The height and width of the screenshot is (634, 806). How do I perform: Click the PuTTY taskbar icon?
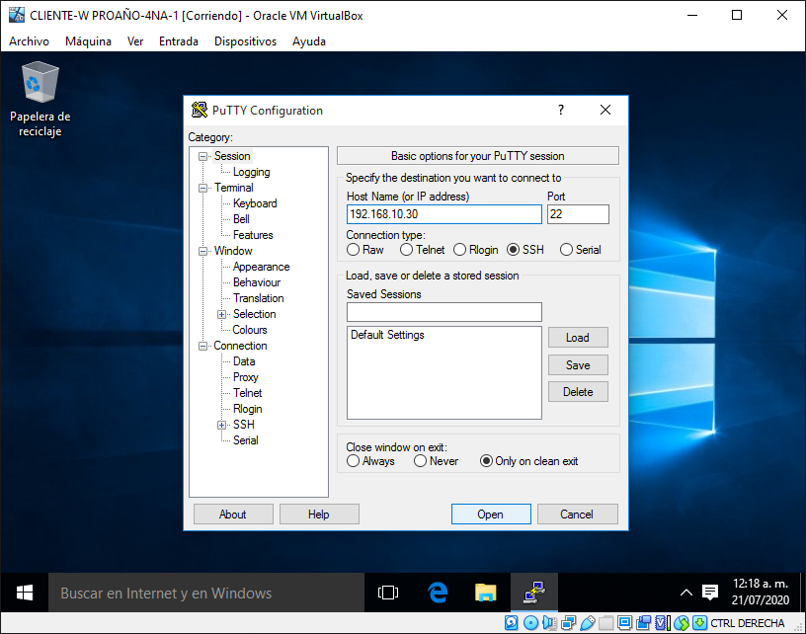coord(534,593)
